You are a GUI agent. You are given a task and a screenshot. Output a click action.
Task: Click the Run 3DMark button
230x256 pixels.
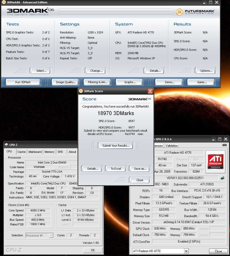click(23, 82)
